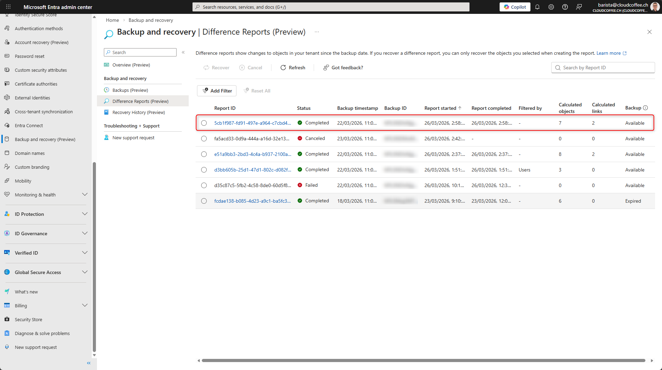Select the radio button for canceled report fa5acd33
The width and height of the screenshot is (662, 370).
pyautogui.click(x=204, y=139)
